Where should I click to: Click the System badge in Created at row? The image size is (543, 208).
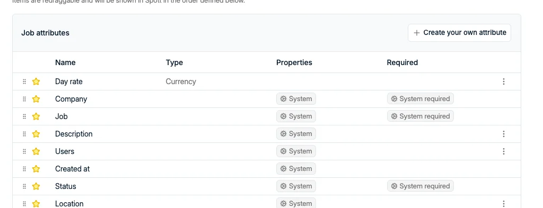(296, 169)
